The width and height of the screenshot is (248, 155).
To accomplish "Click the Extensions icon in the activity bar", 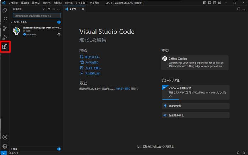I will tap(5, 47).
